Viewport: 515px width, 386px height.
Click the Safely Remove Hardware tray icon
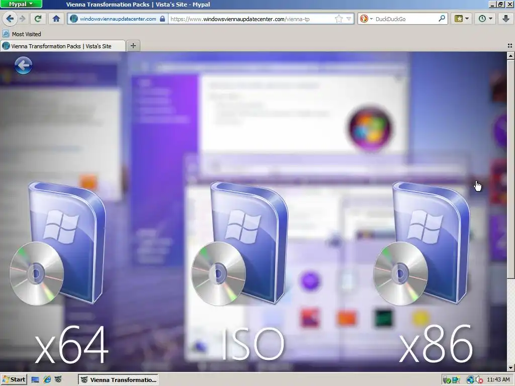pos(446,380)
